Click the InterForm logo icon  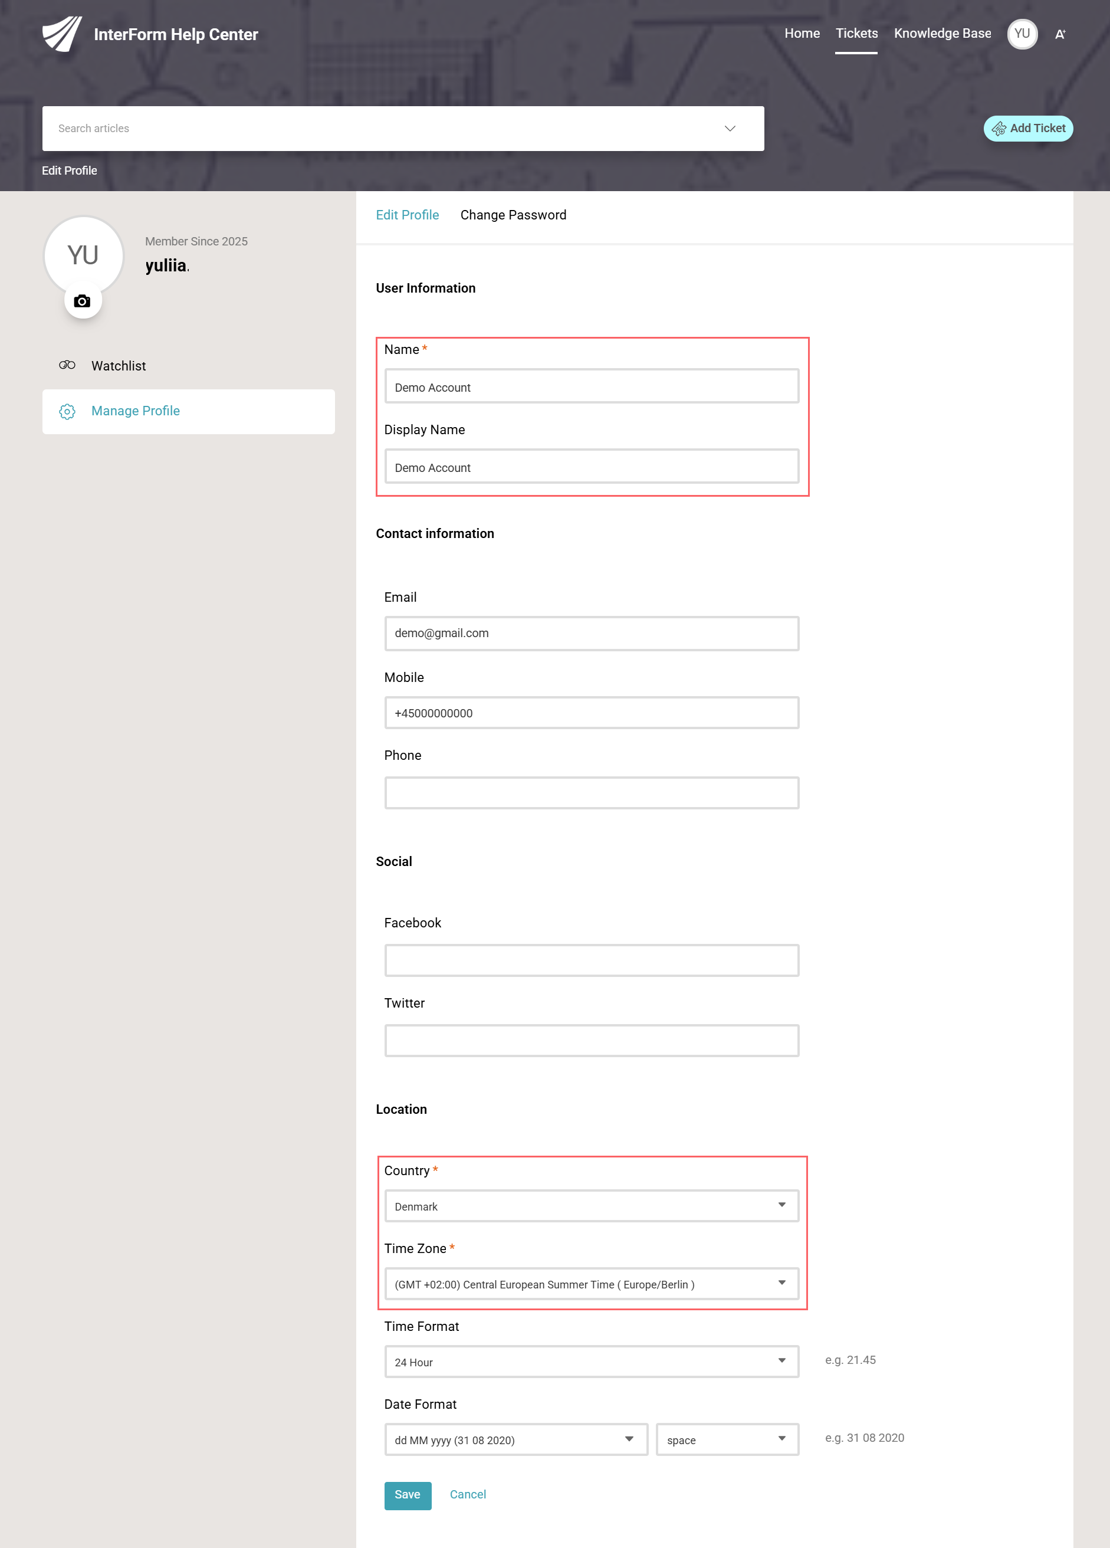(62, 34)
